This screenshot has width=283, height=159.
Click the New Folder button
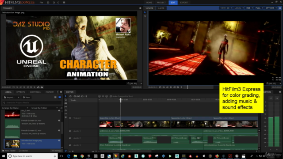9,151
